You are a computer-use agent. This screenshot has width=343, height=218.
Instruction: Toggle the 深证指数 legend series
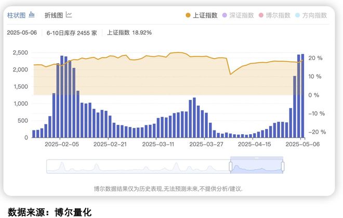click(238, 15)
